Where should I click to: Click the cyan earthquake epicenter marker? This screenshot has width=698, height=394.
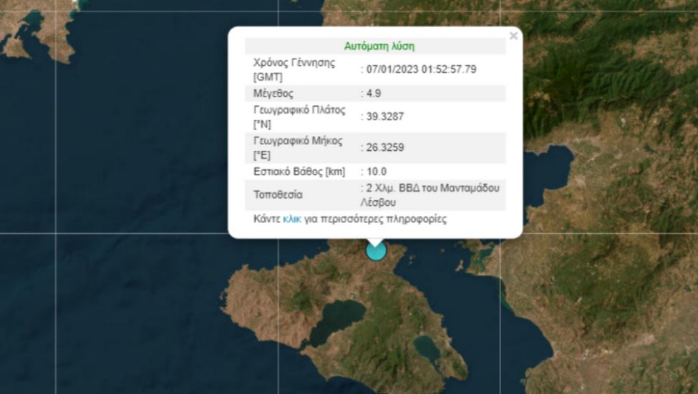point(376,250)
